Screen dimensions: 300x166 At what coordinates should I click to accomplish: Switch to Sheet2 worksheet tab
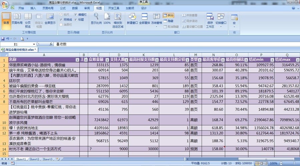[34, 159]
